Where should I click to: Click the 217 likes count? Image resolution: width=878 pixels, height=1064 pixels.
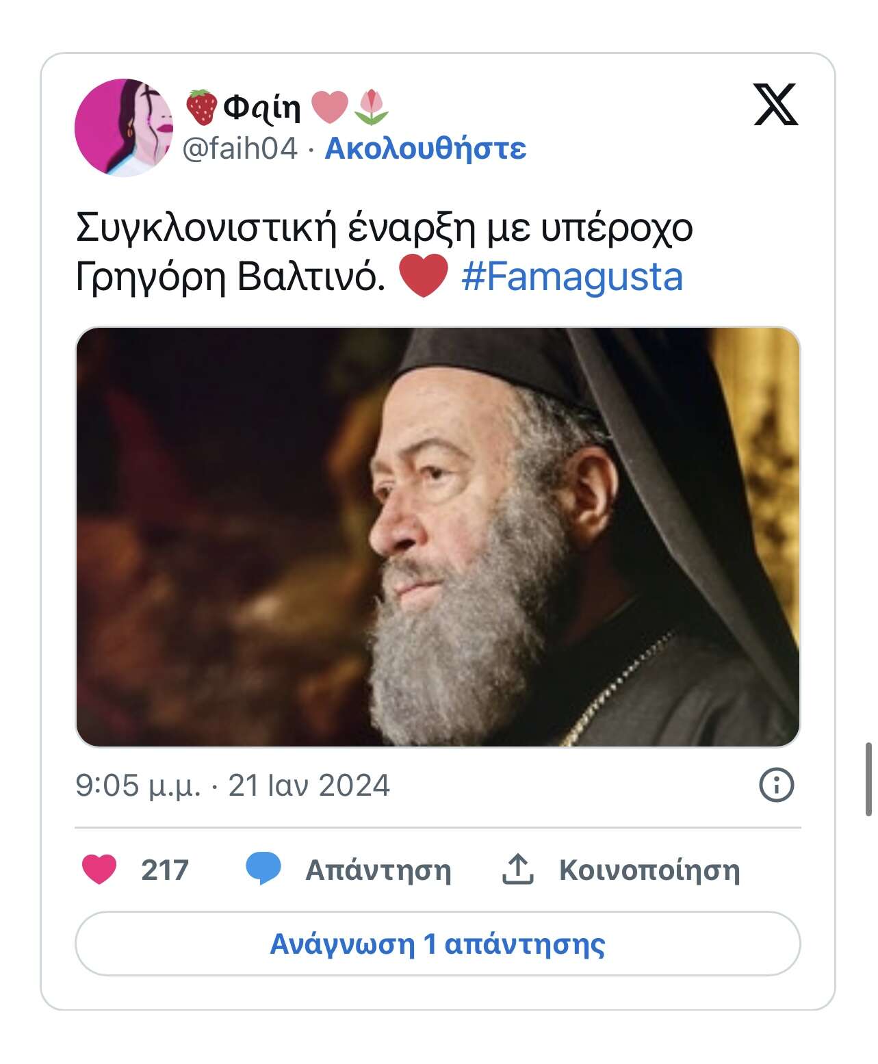pyautogui.click(x=164, y=870)
